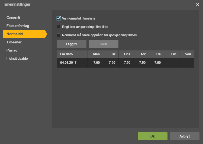Enable Registrer avspasering i timeliste

click(x=59, y=27)
